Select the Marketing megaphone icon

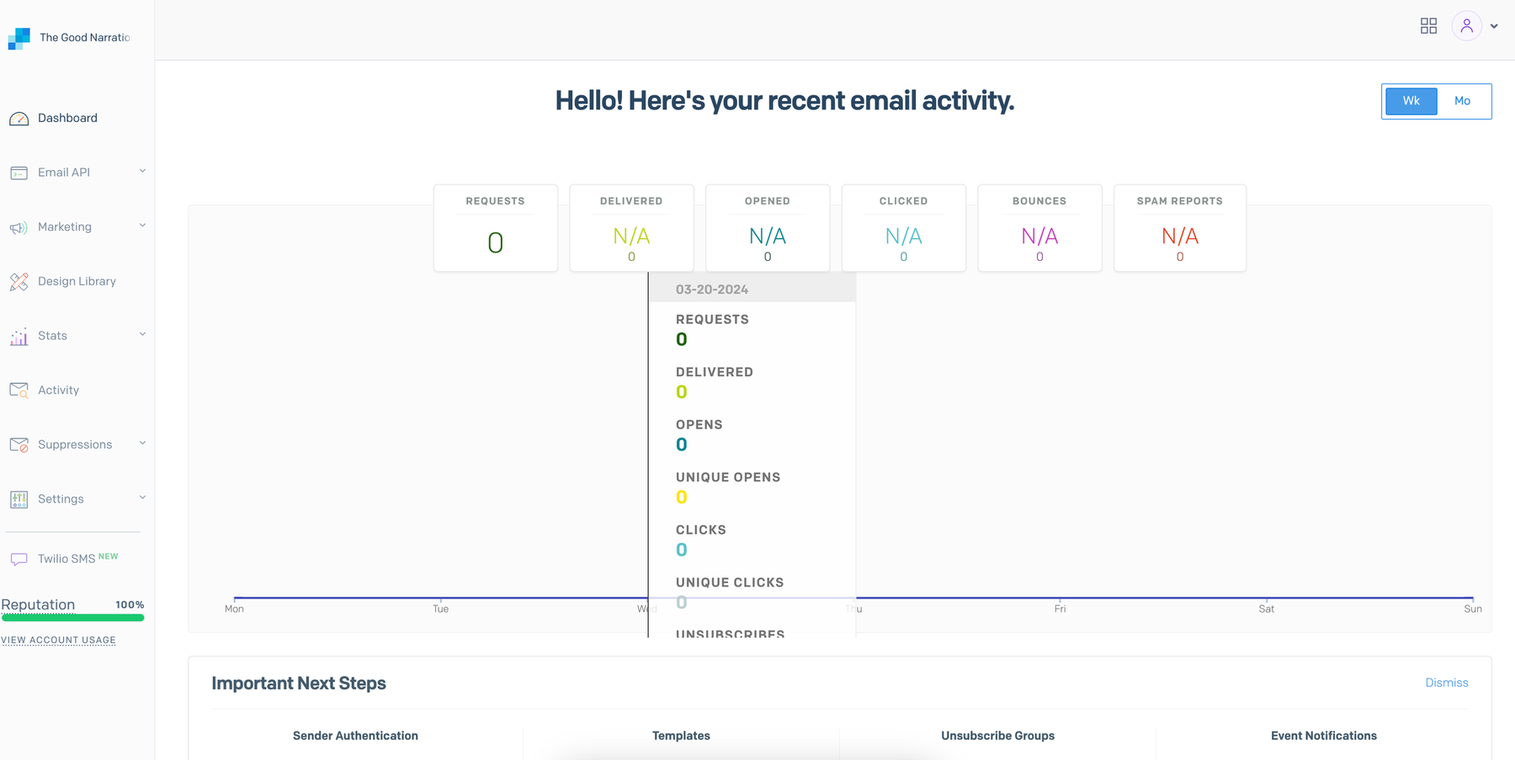[19, 226]
